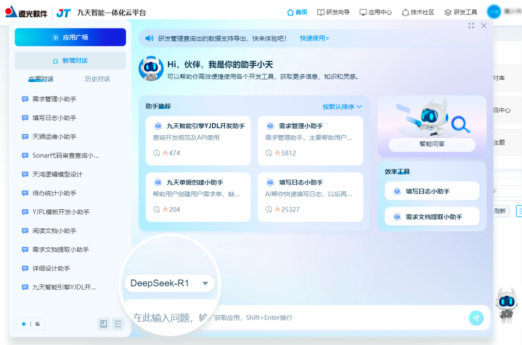Screen dimensions: 522x345
Task: Click the notebook icon at sidebar bottom
Action: coord(103,324)
